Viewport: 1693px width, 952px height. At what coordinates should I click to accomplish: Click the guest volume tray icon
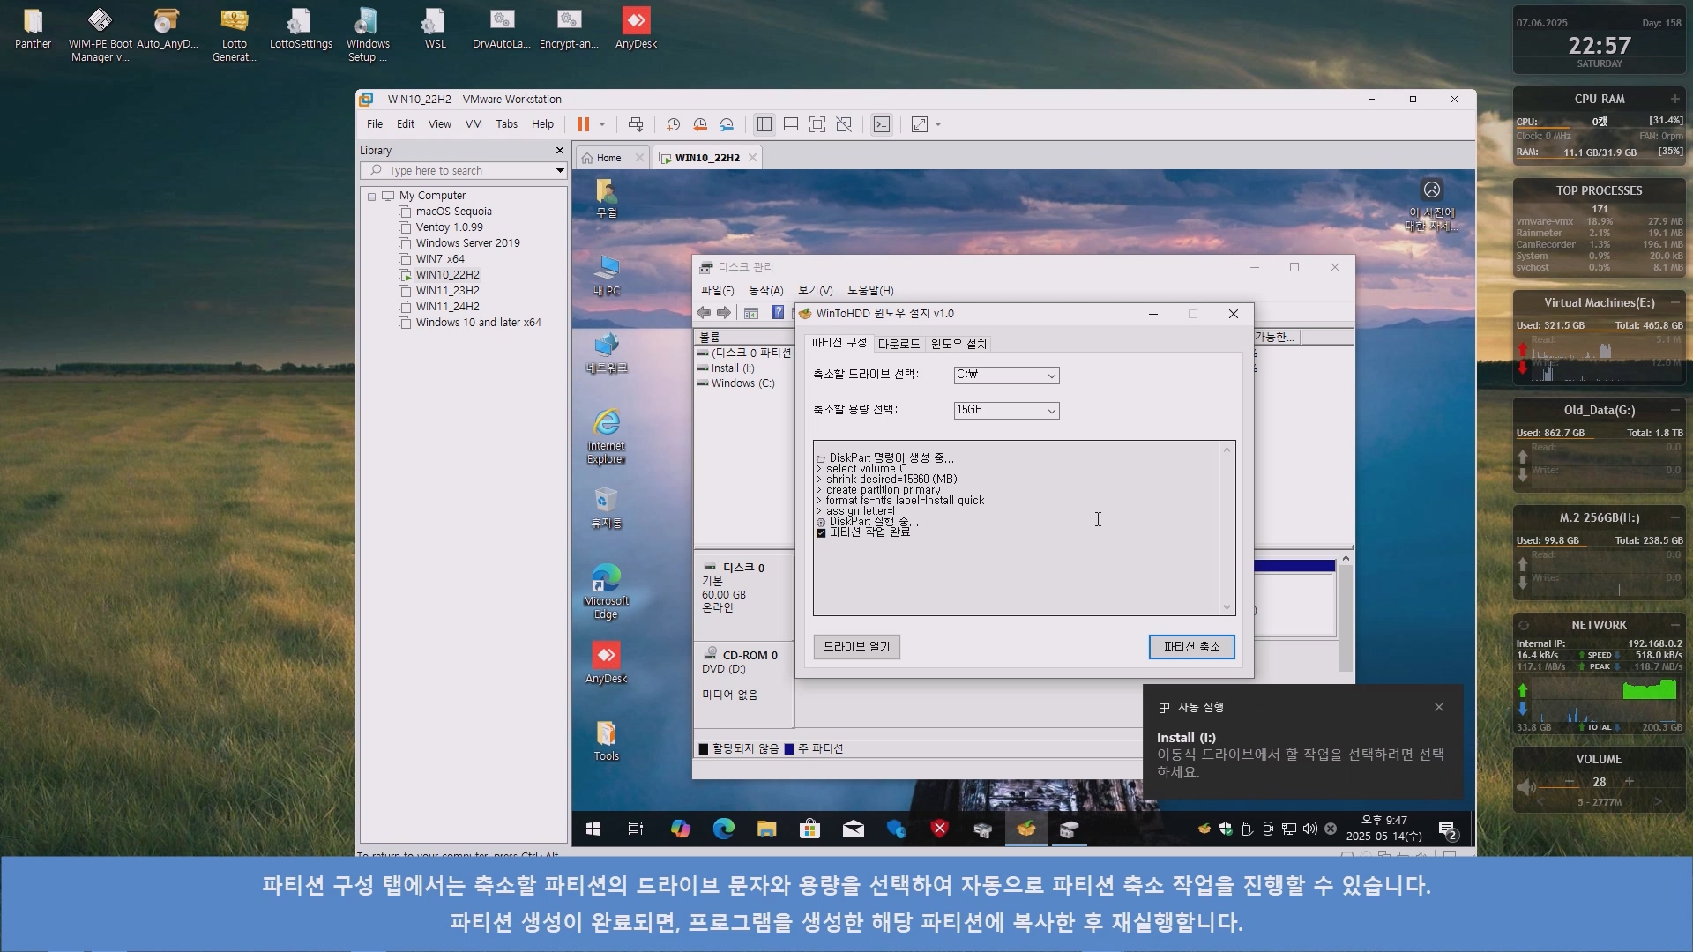coord(1309,829)
